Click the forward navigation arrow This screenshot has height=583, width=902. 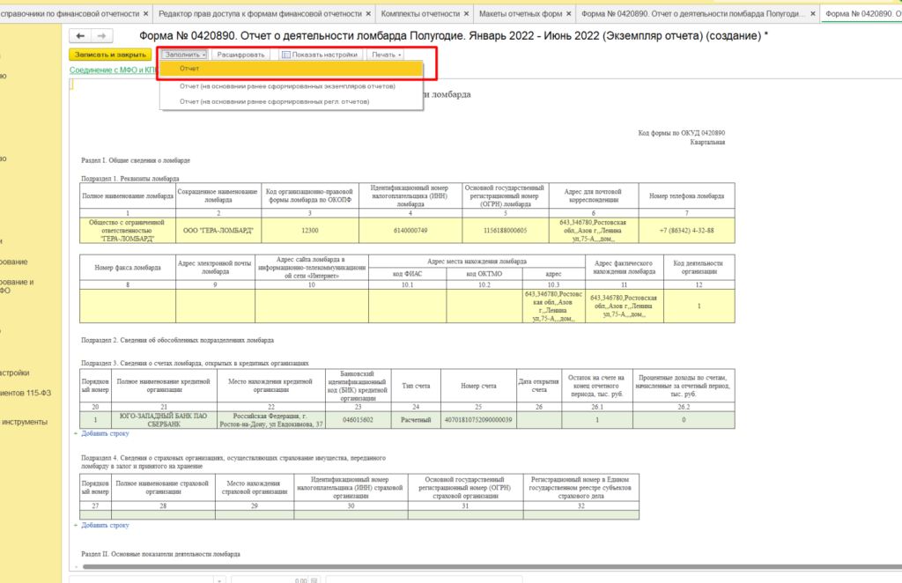[101, 36]
